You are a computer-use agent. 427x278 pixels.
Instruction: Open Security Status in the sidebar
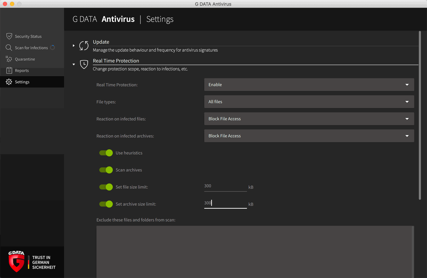[x=32, y=36]
